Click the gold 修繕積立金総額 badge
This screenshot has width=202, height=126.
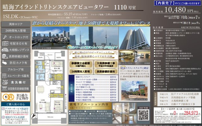pos(81,64)
